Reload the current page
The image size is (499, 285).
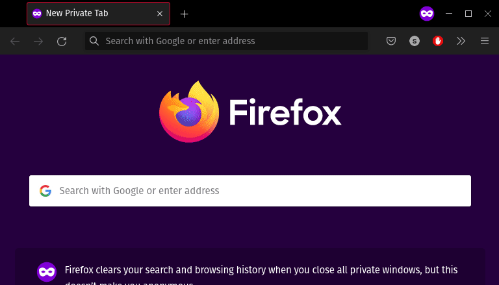point(62,41)
